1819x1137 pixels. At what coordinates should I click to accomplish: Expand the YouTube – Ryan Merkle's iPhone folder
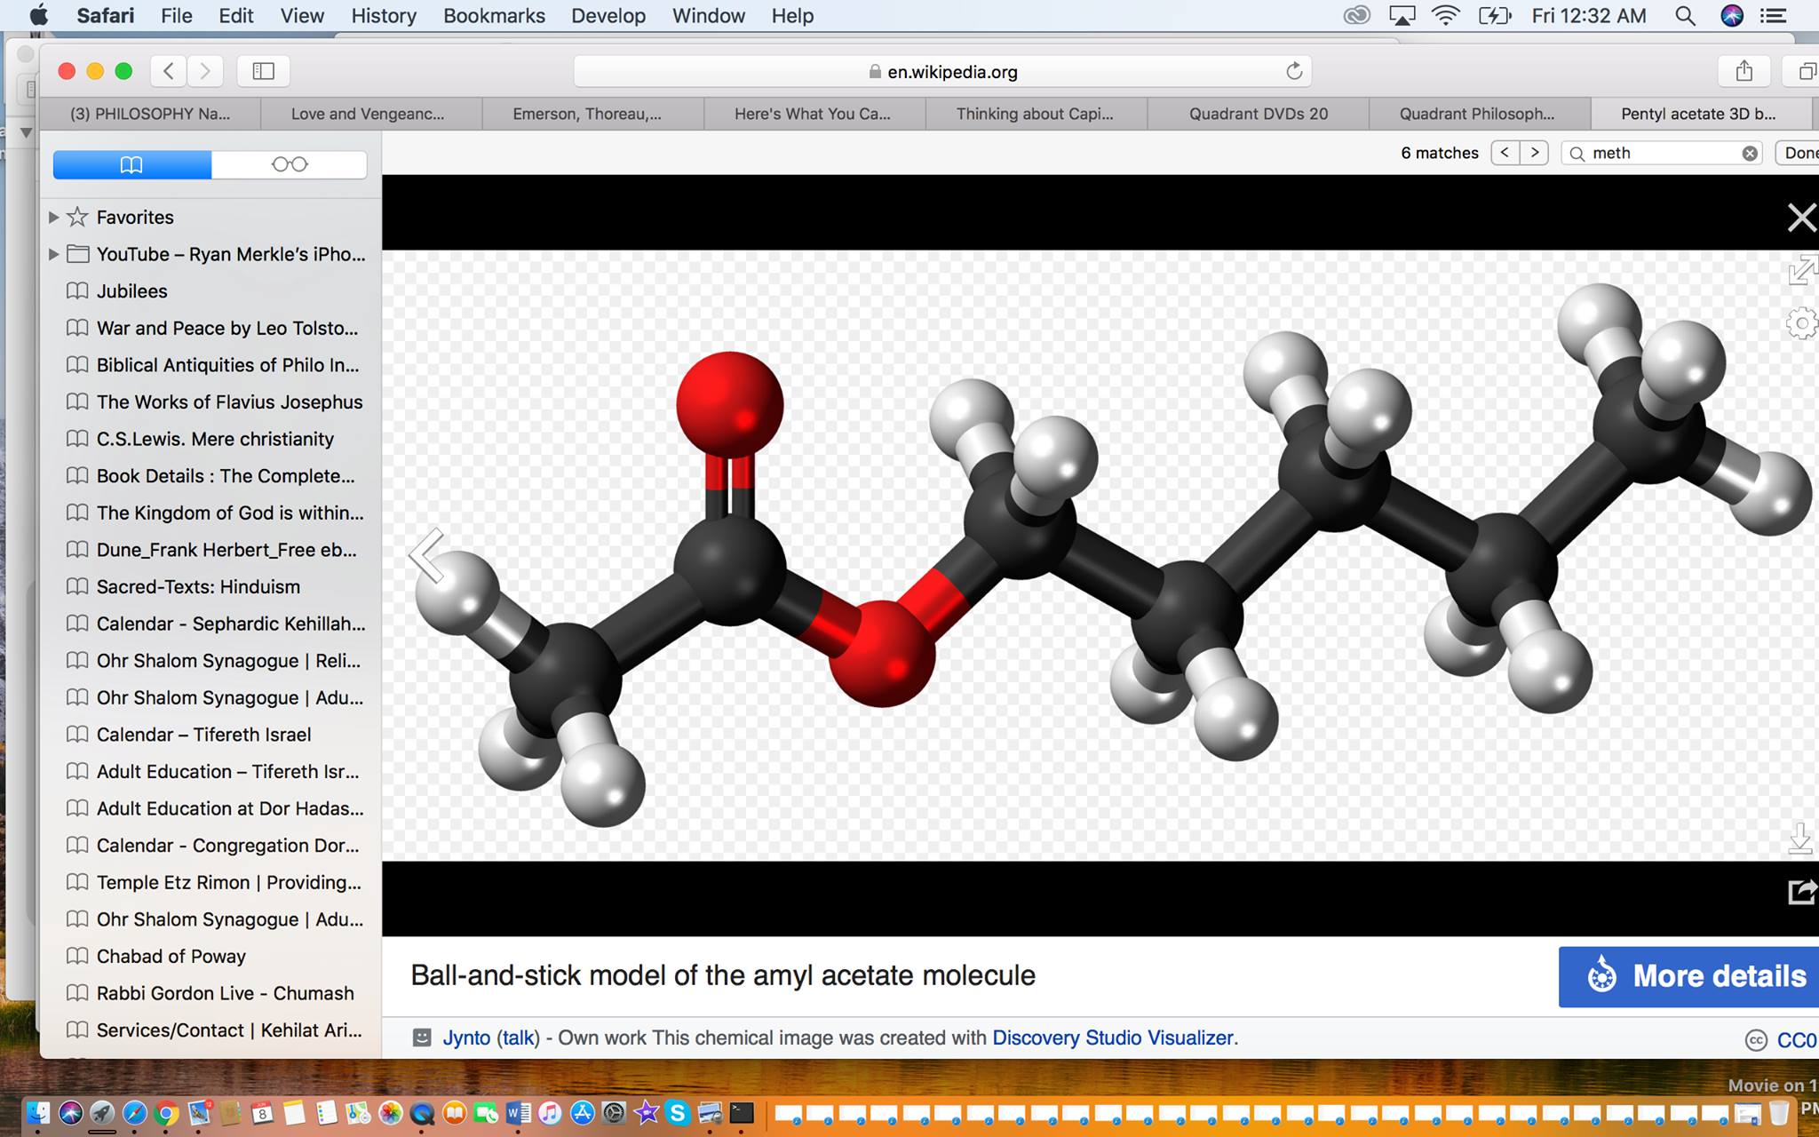click(x=53, y=254)
